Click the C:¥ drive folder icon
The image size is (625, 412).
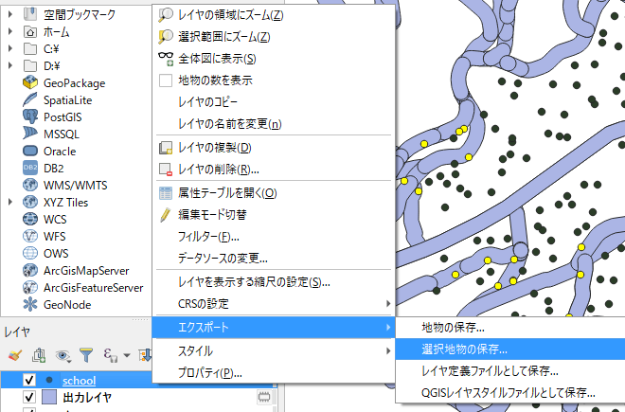[x=30, y=48]
